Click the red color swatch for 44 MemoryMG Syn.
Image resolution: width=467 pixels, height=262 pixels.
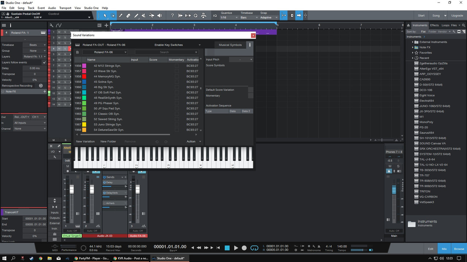(84, 76)
